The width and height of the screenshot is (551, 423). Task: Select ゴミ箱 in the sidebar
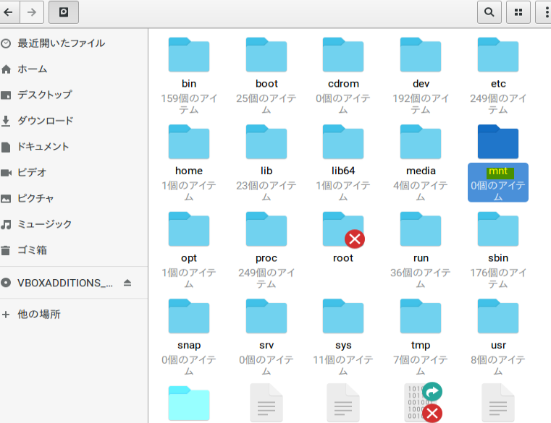coord(32,250)
